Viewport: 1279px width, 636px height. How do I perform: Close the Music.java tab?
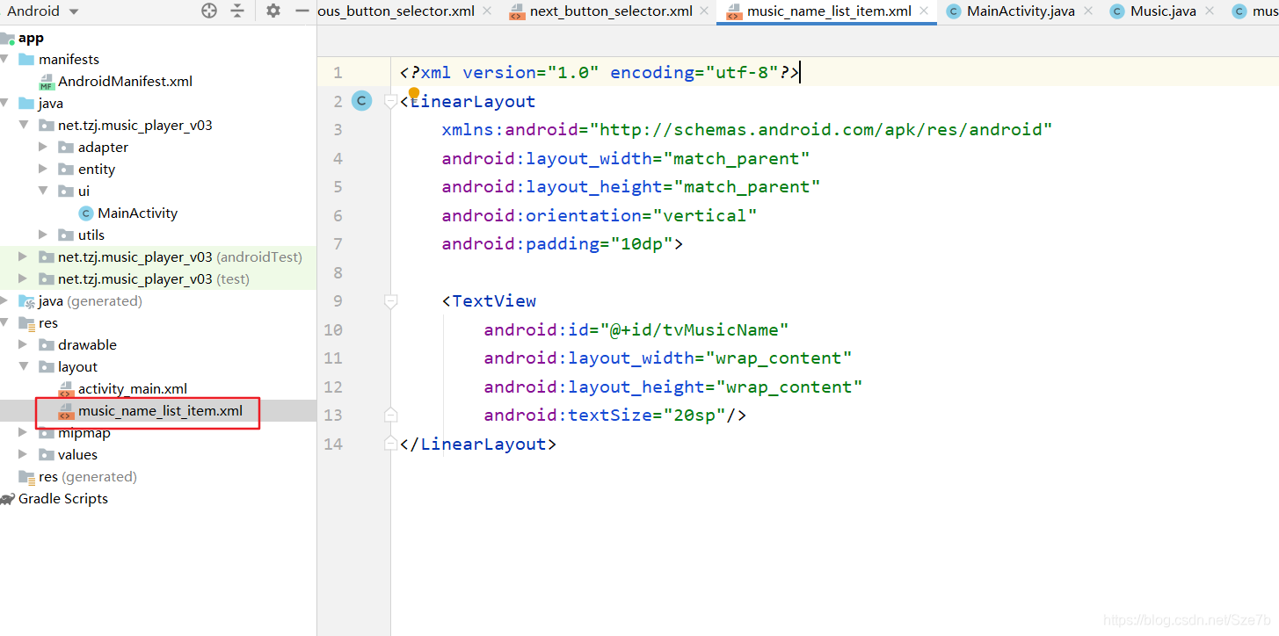(1210, 11)
